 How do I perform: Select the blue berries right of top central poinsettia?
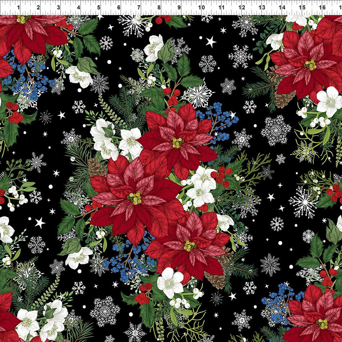click(x=219, y=121)
